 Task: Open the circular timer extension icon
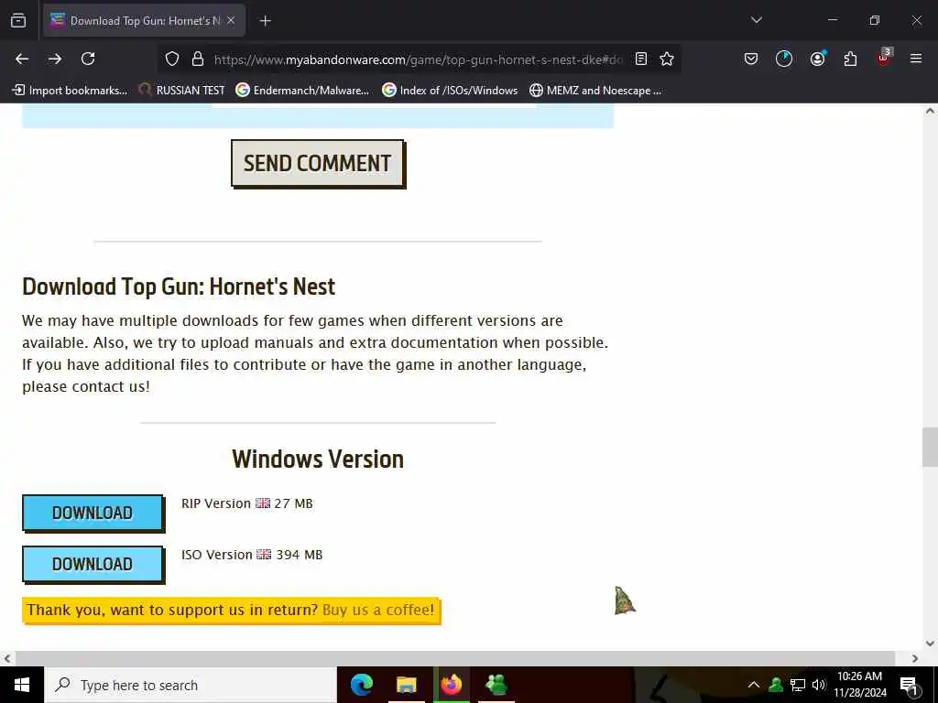click(x=784, y=59)
